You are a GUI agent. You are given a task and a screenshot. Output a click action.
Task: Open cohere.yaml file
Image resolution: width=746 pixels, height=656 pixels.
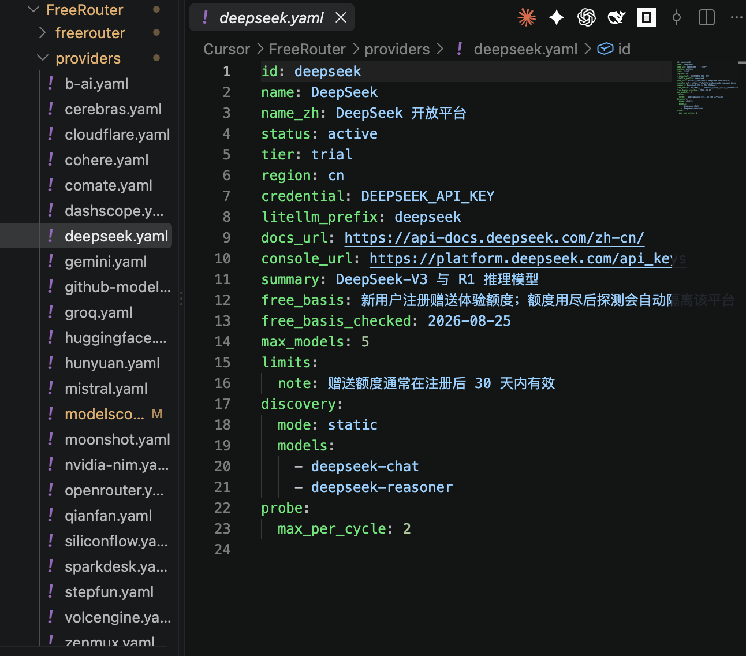[107, 160]
